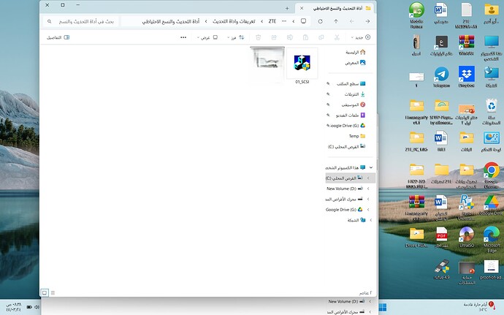Image resolution: width=504 pixels, height=315 pixels.
Task: Open the View (عرض) dropdown
Action: [207, 37]
